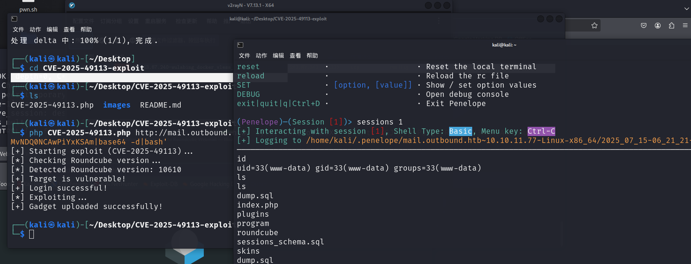691x264 pixels.
Task: Click the Exit Penelope description
Action: point(456,104)
